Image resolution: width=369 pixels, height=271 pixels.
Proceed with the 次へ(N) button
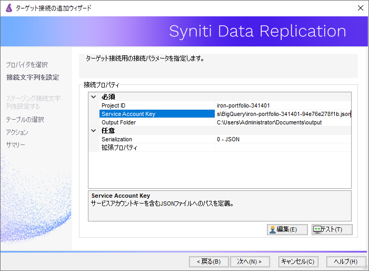point(250,262)
